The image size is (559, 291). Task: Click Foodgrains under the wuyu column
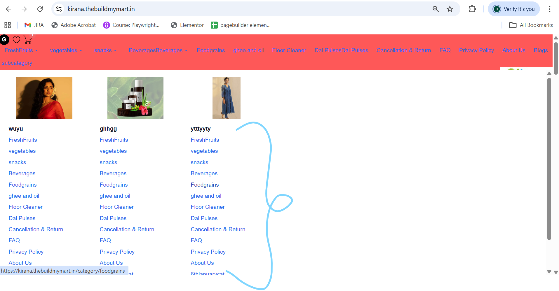[22, 185]
